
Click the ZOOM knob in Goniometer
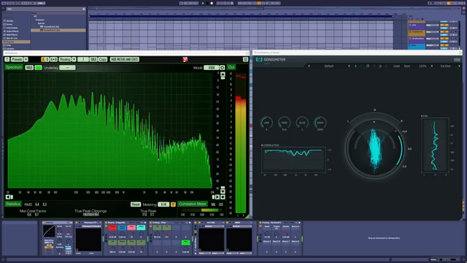coord(320,123)
